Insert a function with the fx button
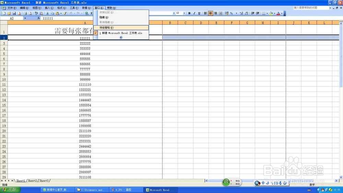343x193 pixels. (38, 19)
